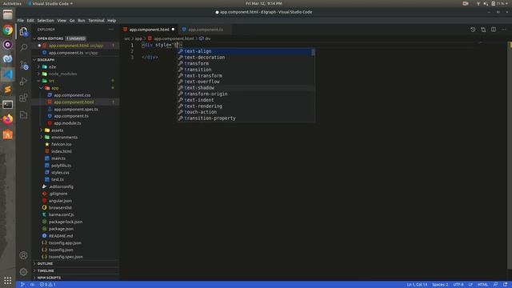Viewport: 512px width, 288px height.
Task: Show Applications grid in the dock
Action: point(8,280)
